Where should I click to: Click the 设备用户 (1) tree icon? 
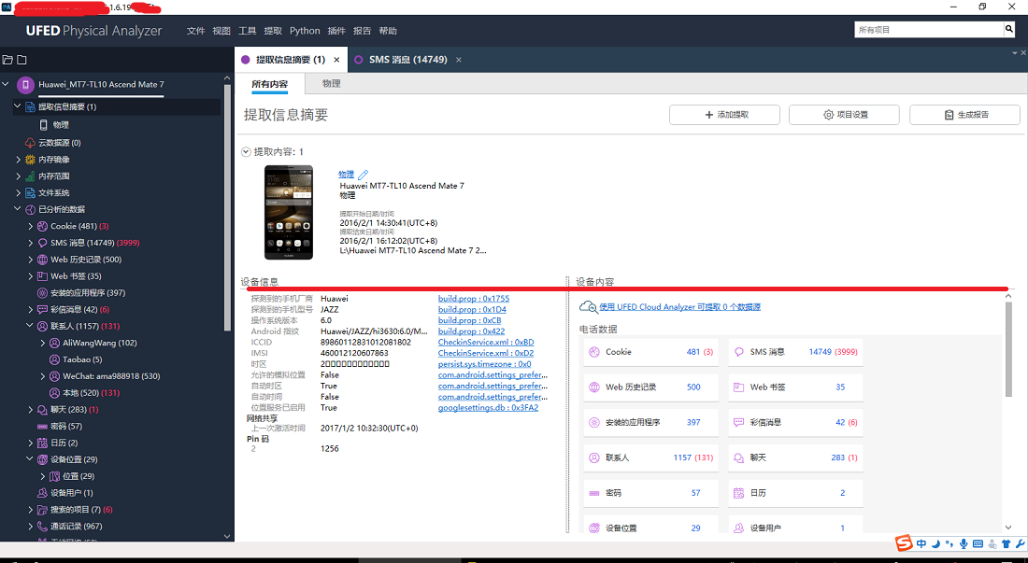tap(43, 493)
